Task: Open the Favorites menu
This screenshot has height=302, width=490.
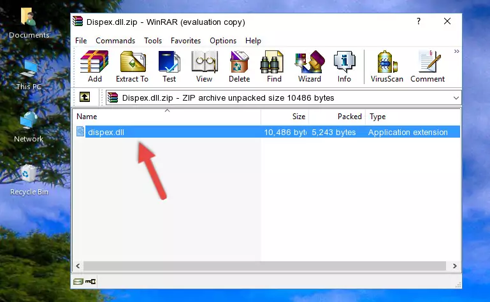Action: point(185,41)
